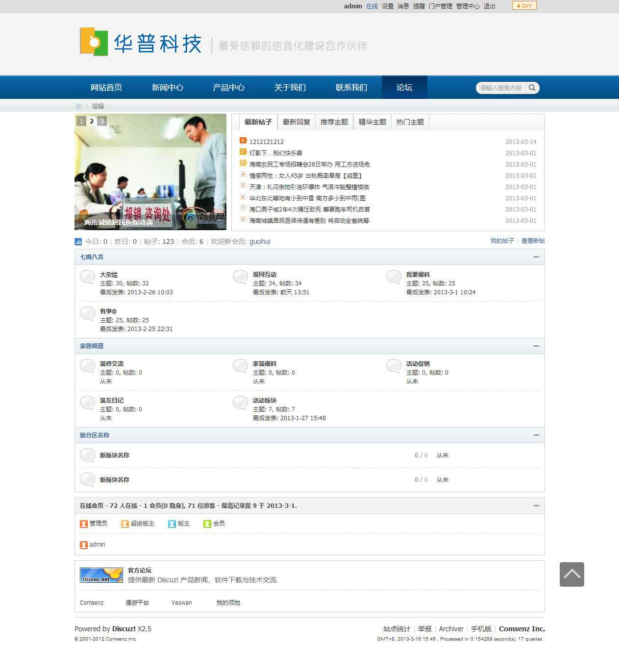This screenshot has height=668, width=619.
Task: Open 消息 in top bar
Action: [x=403, y=6]
